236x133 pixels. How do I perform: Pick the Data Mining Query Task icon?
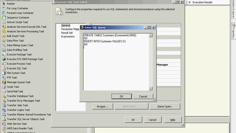[x=4, y=45]
